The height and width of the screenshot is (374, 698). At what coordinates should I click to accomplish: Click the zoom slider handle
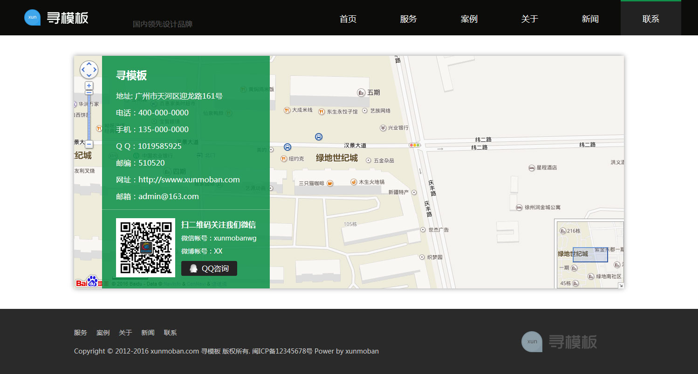(x=89, y=92)
